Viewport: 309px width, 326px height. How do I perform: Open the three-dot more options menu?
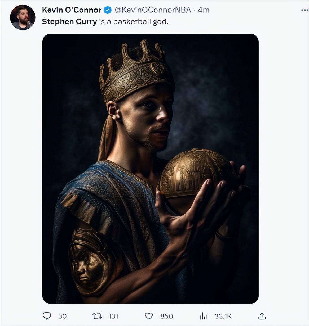(x=305, y=10)
